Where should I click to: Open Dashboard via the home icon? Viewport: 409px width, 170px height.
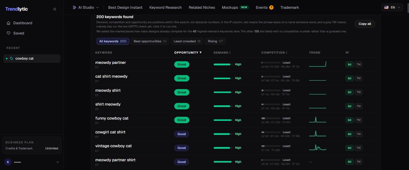click(9, 23)
